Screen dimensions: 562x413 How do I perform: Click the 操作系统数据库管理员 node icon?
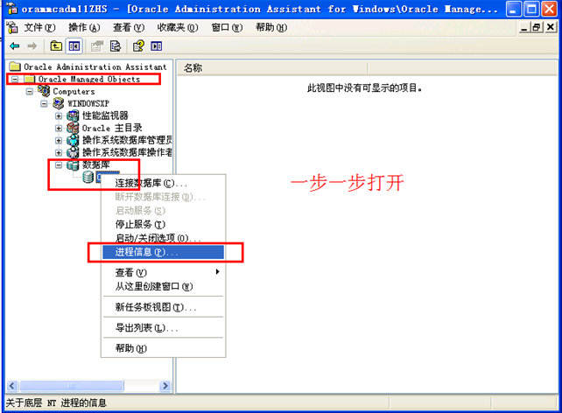(x=73, y=140)
